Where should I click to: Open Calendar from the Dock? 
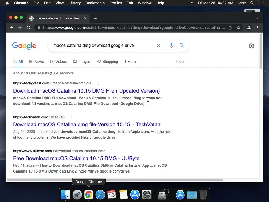click(112, 195)
